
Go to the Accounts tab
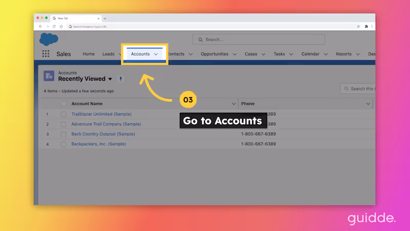[140, 54]
